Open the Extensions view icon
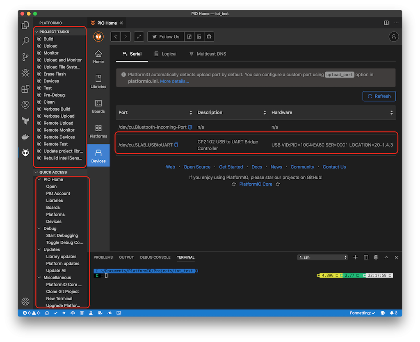The height and width of the screenshot is (342, 420). pyautogui.click(x=25, y=89)
